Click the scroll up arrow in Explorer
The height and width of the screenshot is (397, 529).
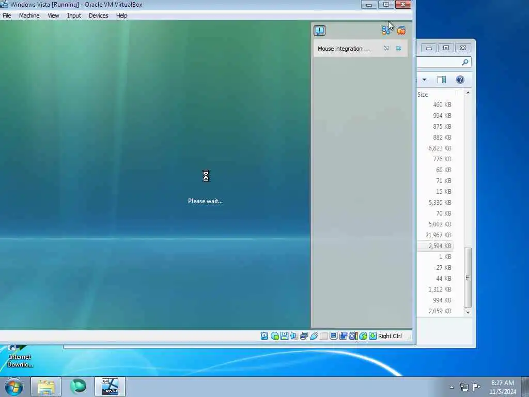pyautogui.click(x=468, y=93)
